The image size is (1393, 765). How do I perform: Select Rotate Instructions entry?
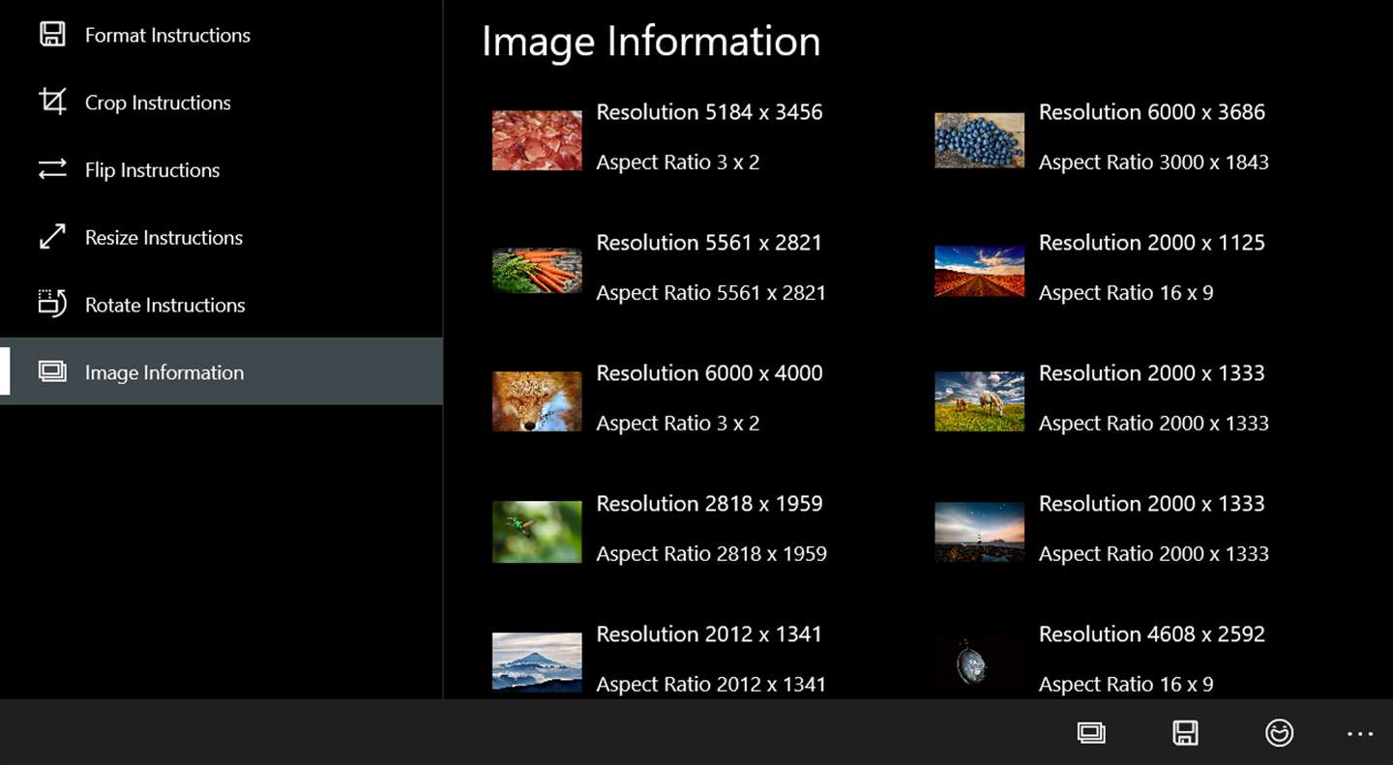click(x=222, y=304)
